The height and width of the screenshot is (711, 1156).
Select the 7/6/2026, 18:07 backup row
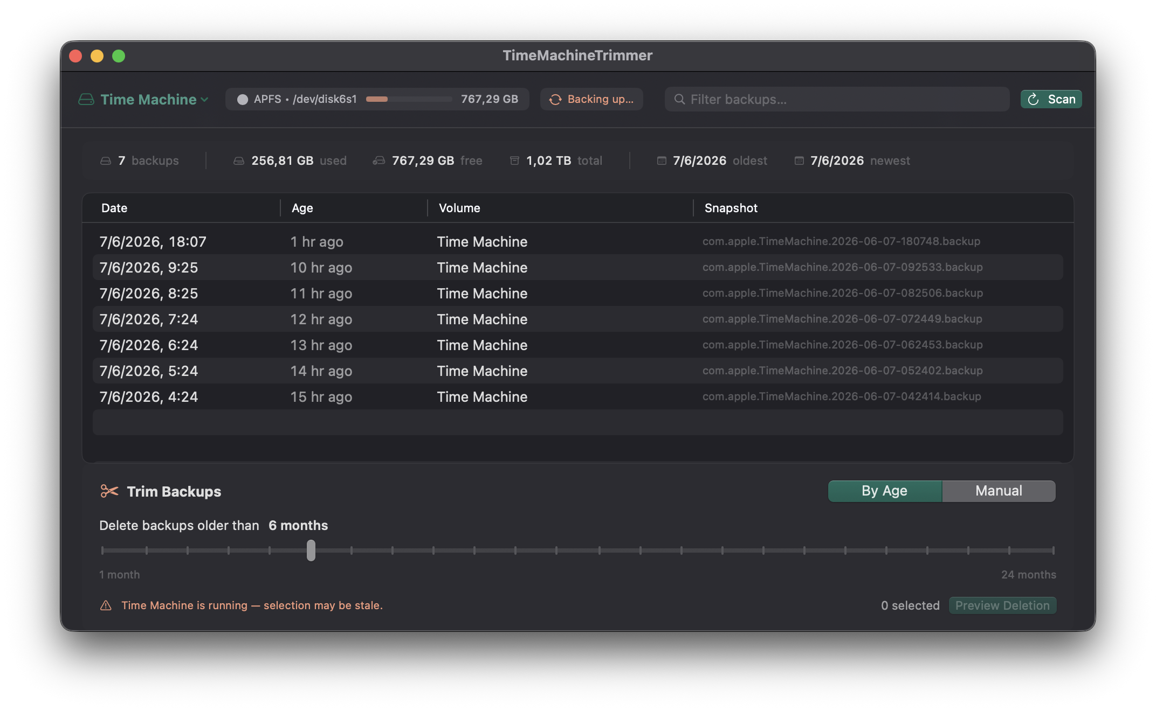click(x=578, y=241)
